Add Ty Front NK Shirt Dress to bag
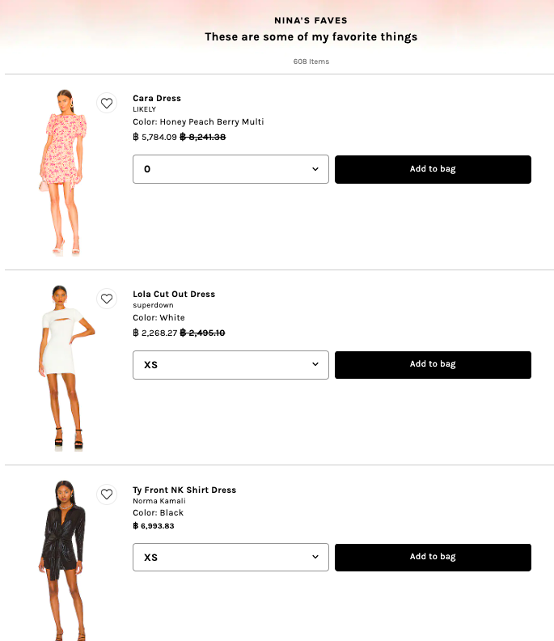 coord(433,557)
